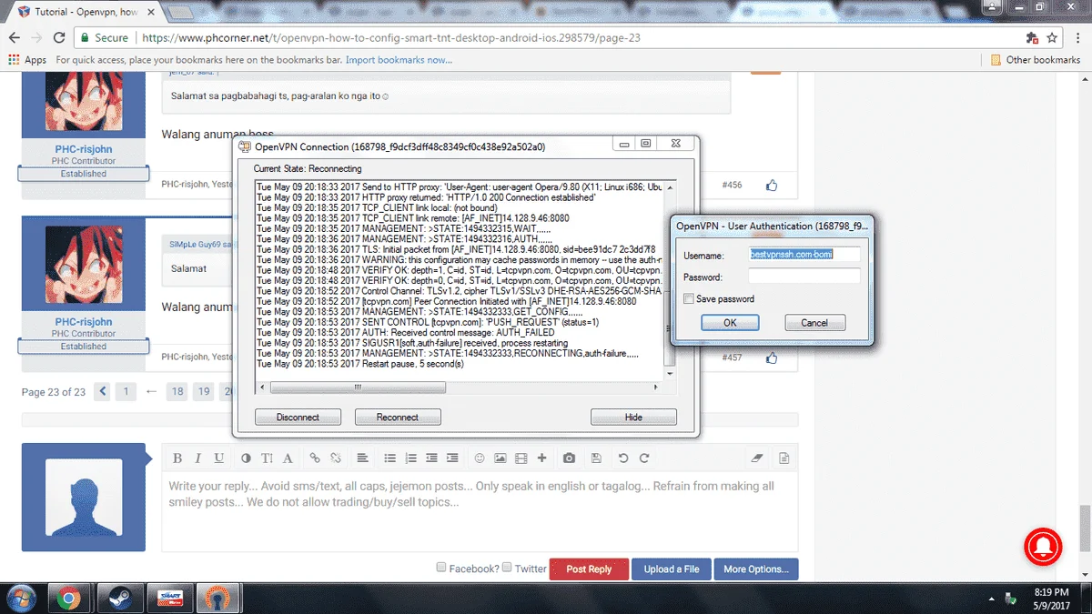Insert ordered numbered list
The width and height of the screenshot is (1092, 614).
click(x=410, y=458)
